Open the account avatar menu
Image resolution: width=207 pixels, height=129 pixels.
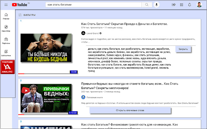click(199, 5)
